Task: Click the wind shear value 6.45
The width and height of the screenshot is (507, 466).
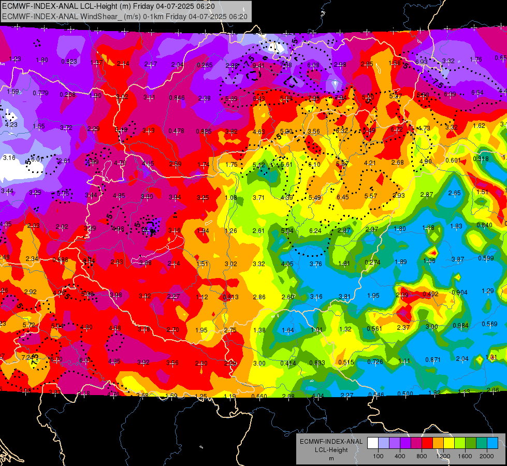Action: (x=342, y=197)
